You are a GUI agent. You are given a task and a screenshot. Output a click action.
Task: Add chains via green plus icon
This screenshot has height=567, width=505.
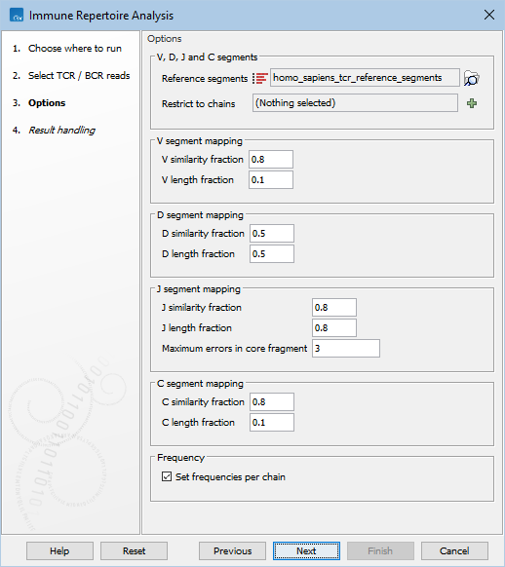[472, 103]
